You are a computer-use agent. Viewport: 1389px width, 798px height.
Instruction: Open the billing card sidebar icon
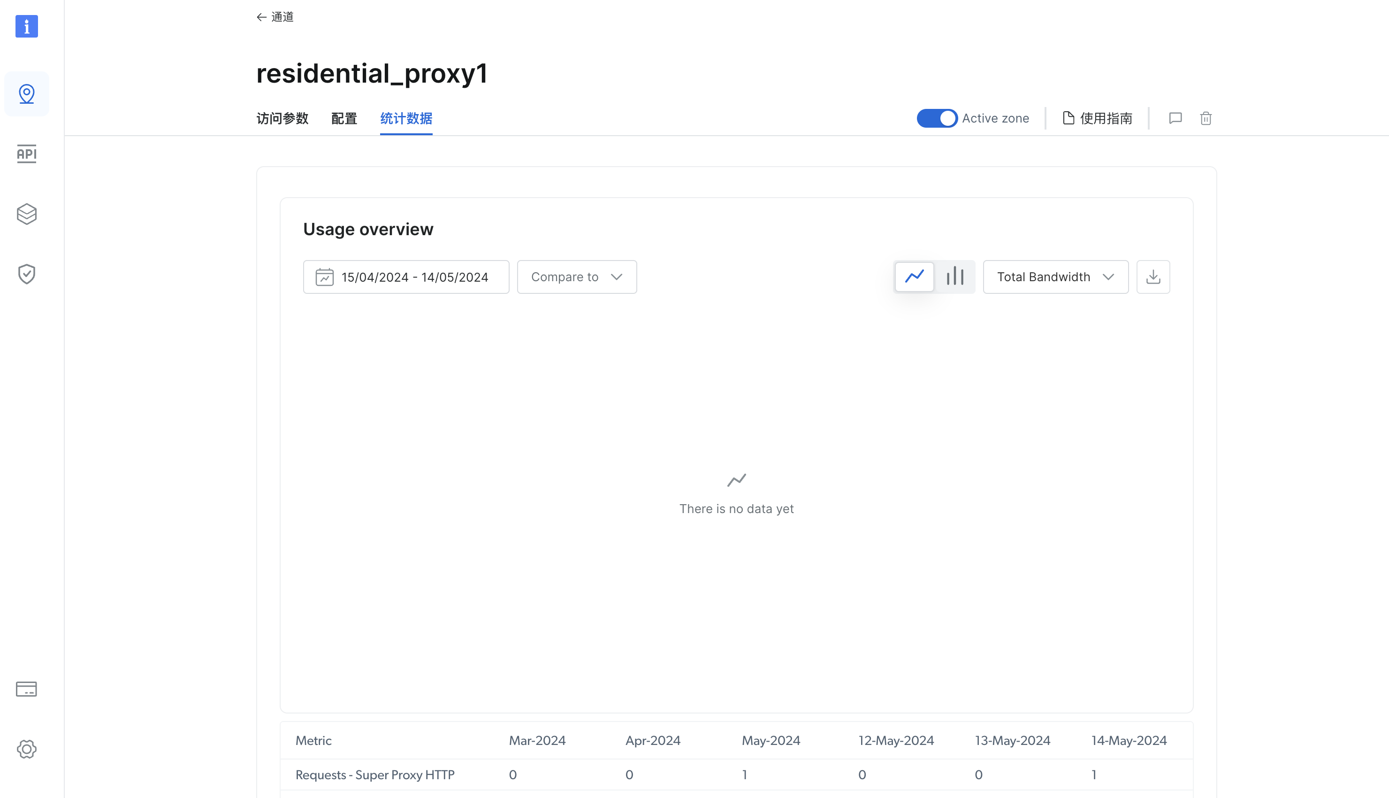[26, 689]
